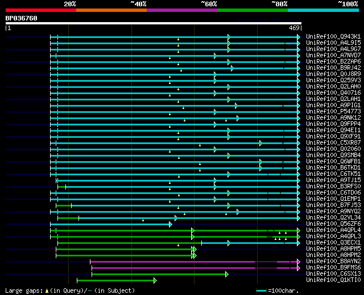
Task: Click the yellow gap marker legend icon
Action: click(x=47, y=291)
